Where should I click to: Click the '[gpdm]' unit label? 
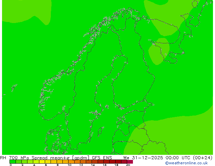81,158
